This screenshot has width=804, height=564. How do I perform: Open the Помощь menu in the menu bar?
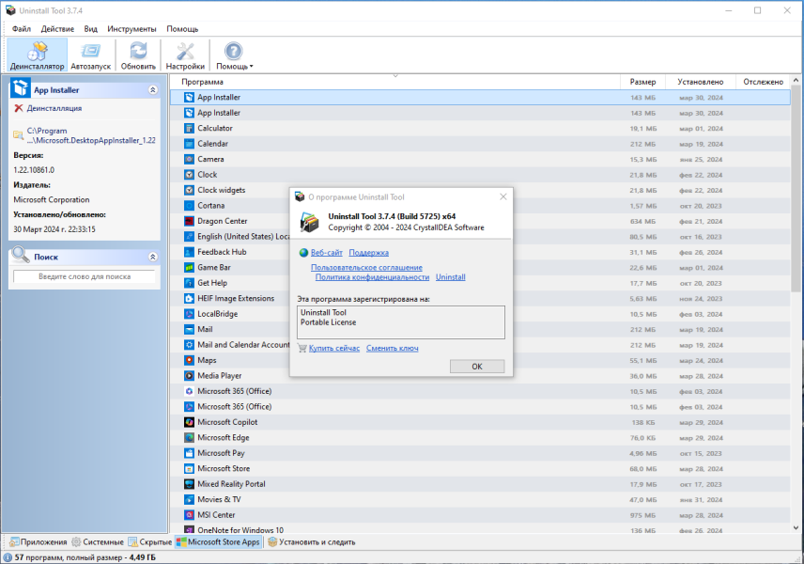[182, 29]
